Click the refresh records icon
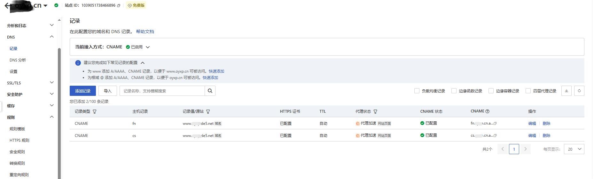594x179 pixels. (579, 91)
